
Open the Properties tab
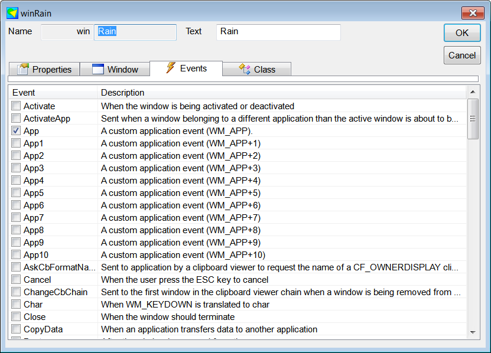[44, 69]
